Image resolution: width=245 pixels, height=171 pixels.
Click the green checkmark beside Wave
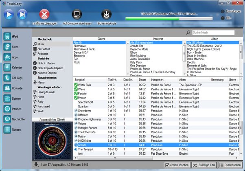tap(76, 89)
